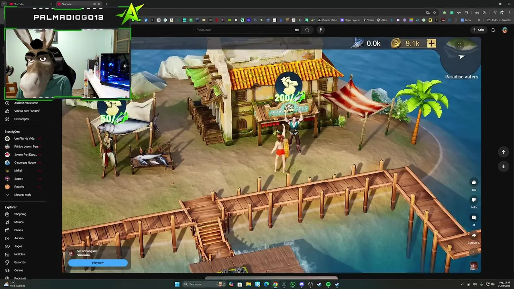Screen dimensions: 514x289
Task: Open Juaum channel subscription
Action: [x=18, y=179]
